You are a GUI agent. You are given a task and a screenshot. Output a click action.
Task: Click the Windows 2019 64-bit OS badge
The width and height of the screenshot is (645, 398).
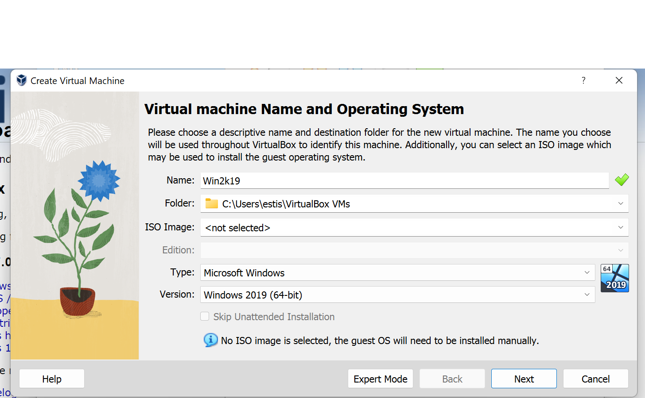coord(614,278)
